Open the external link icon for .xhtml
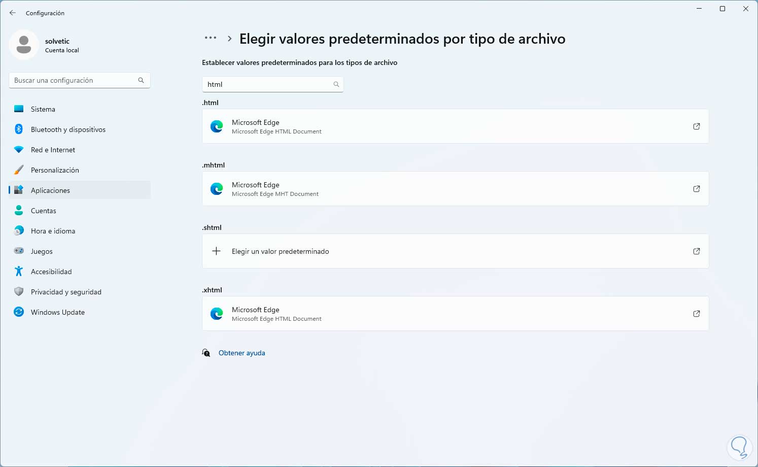Image resolution: width=758 pixels, height=467 pixels. (x=697, y=314)
